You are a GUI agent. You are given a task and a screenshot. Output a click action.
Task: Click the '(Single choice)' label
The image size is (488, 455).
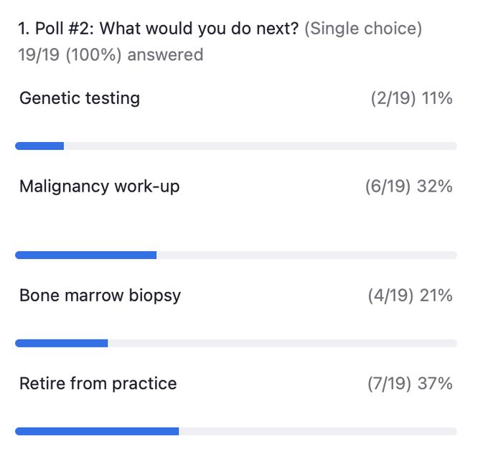(x=363, y=29)
